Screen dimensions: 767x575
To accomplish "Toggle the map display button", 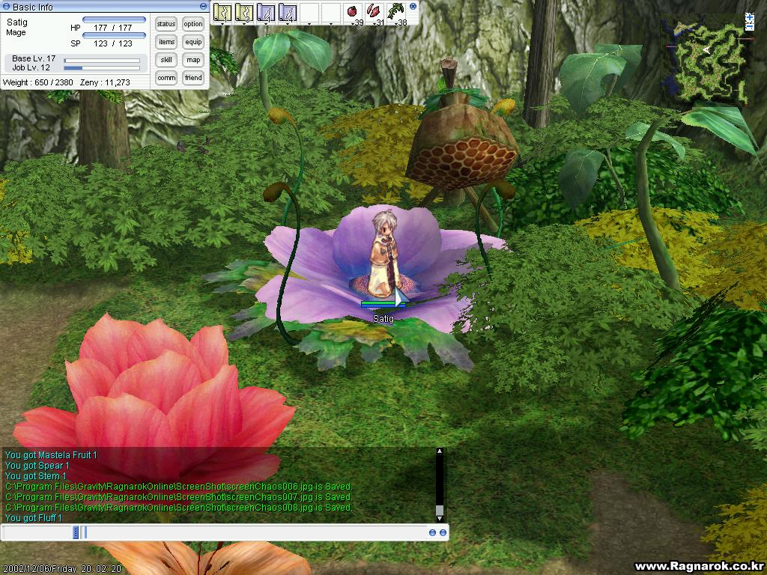I will tap(193, 60).
